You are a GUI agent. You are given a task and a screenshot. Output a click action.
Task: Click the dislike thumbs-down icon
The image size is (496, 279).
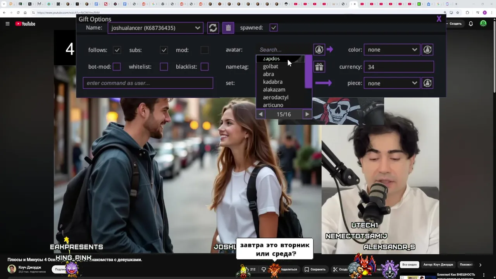[x=263, y=269]
